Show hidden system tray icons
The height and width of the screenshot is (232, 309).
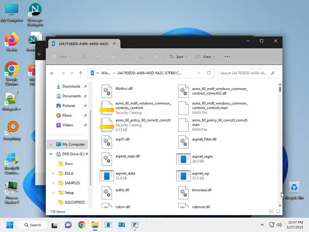click(262, 225)
